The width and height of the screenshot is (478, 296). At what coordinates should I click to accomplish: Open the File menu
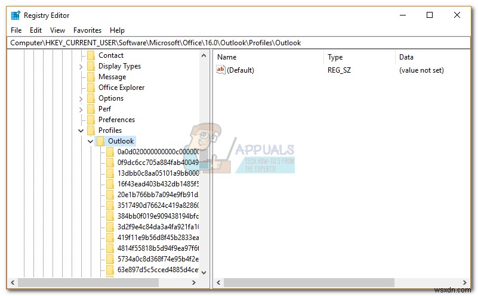(x=16, y=30)
